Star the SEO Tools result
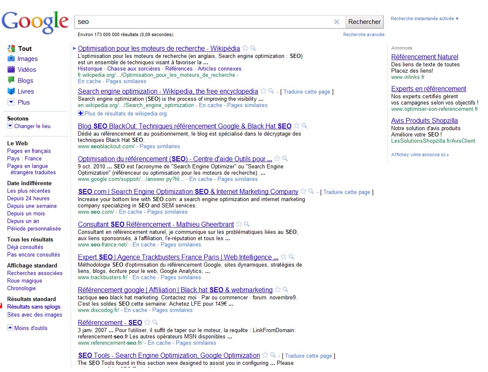The height and width of the screenshot is (372, 488). [265, 355]
